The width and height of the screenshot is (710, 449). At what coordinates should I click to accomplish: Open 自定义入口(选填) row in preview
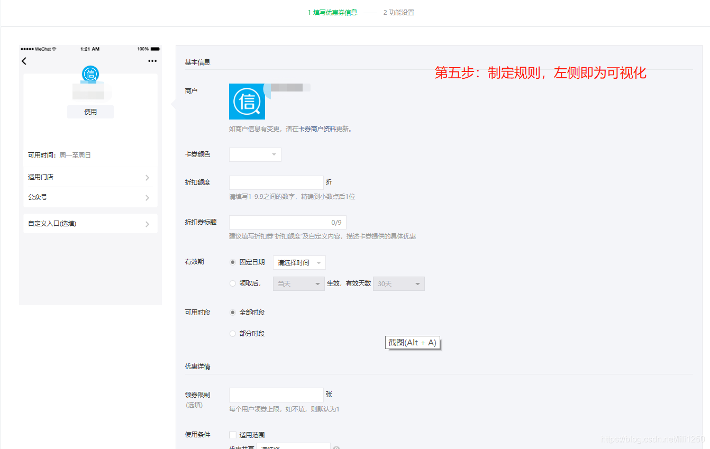[x=90, y=224]
